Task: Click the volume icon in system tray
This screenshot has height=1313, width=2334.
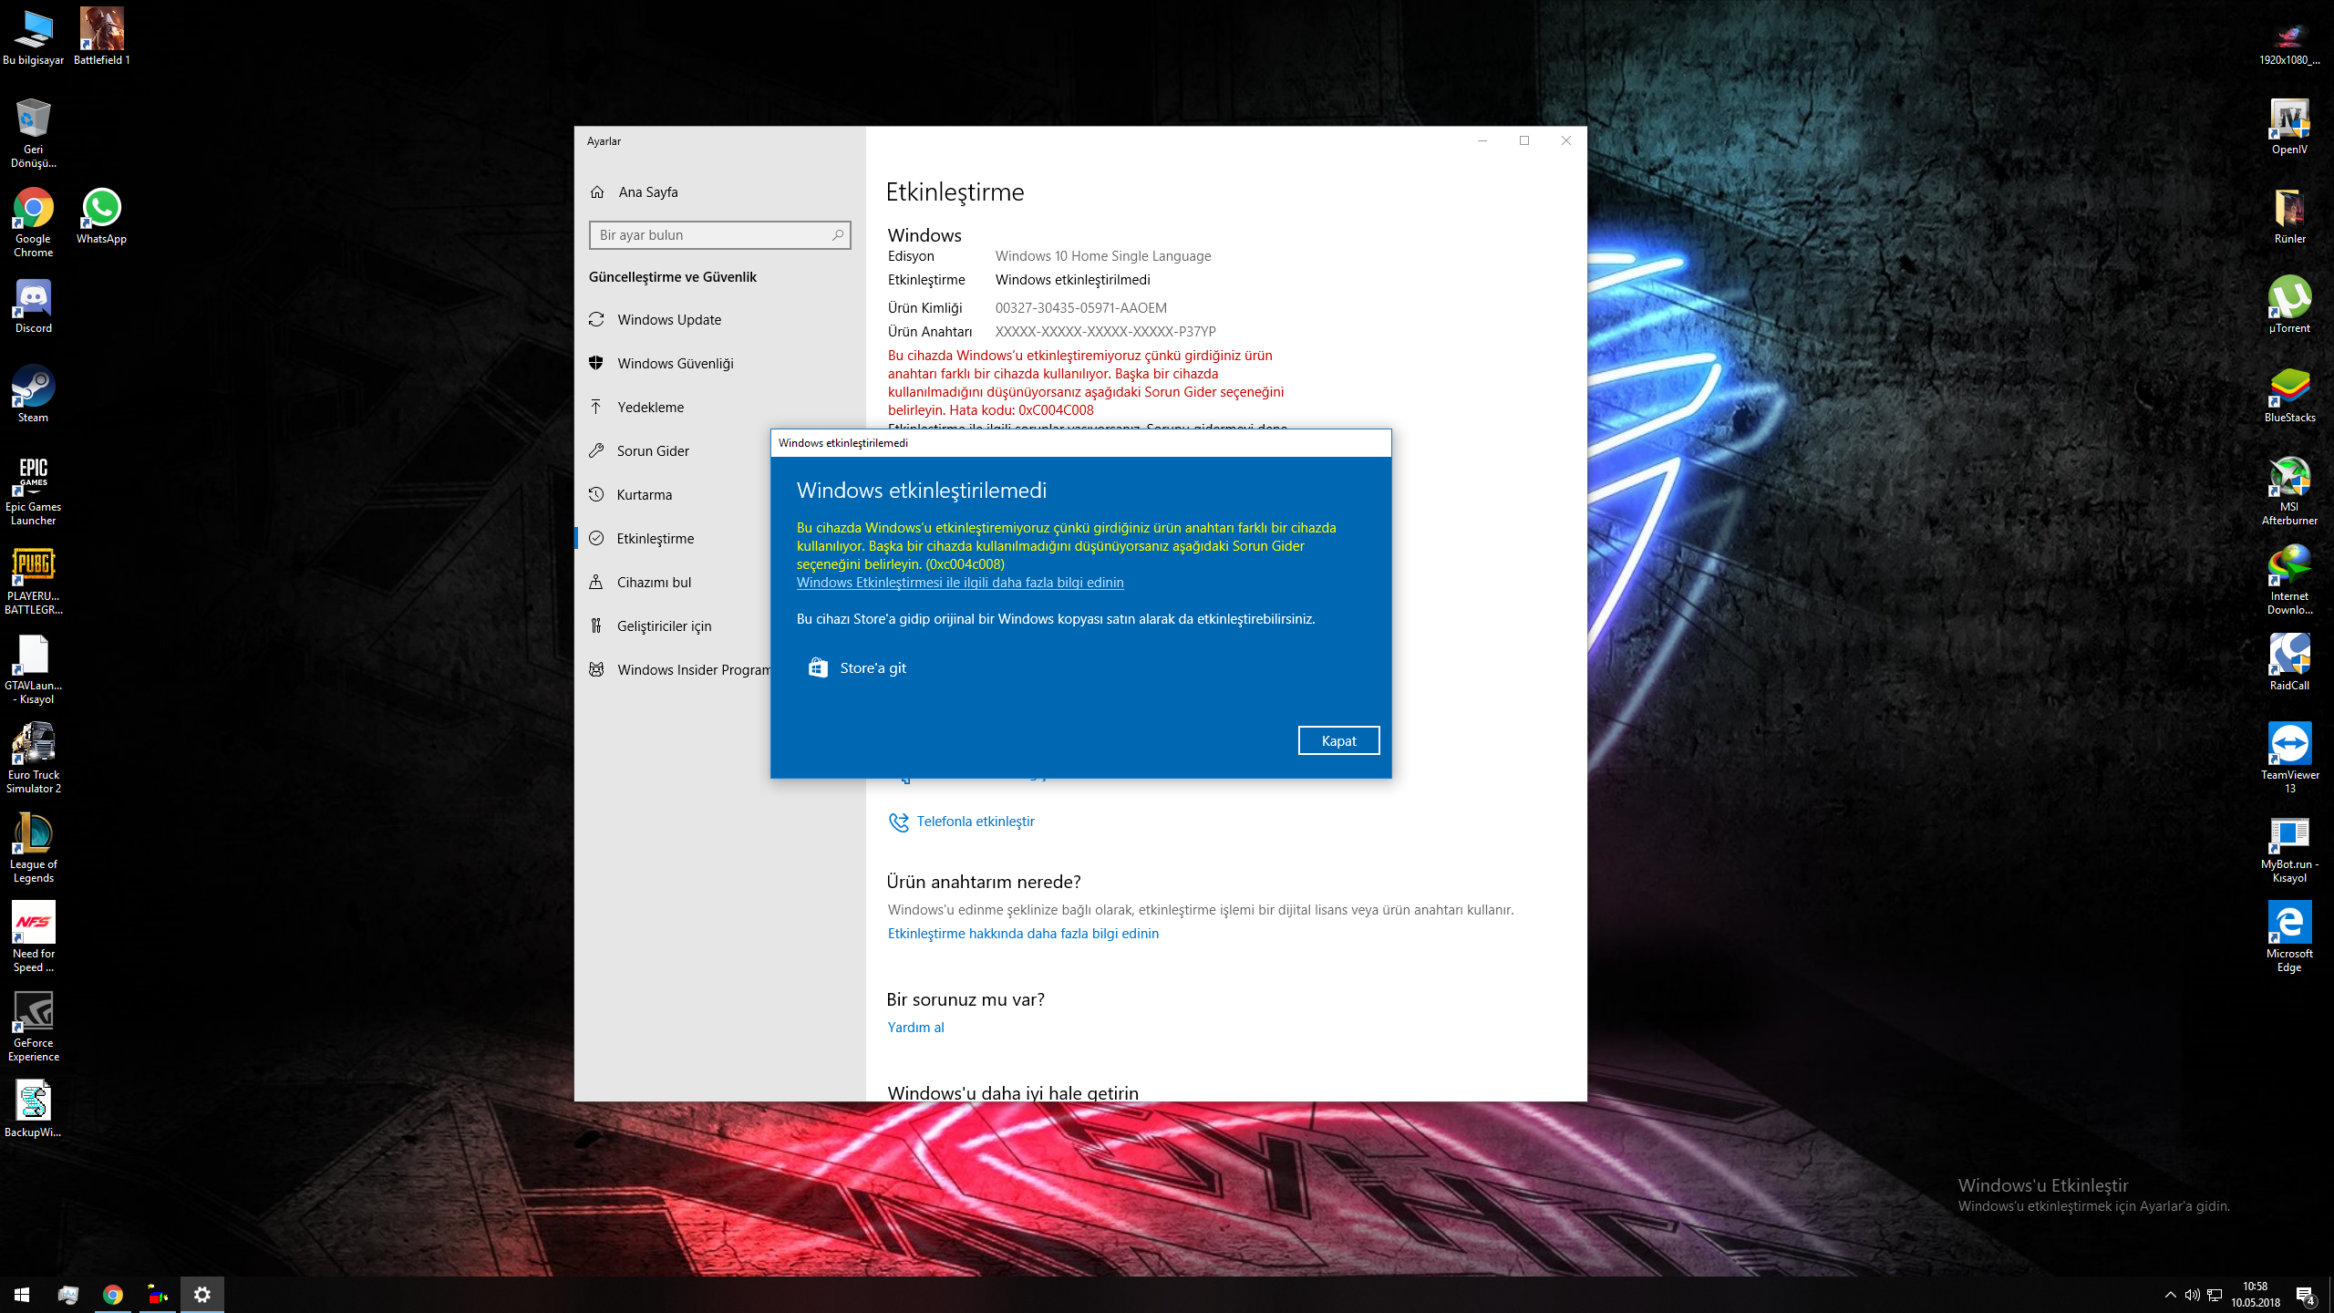Action: point(2192,1295)
